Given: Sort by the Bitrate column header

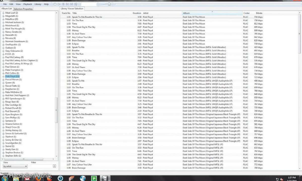Looking at the screenshot, I should coord(259,13).
